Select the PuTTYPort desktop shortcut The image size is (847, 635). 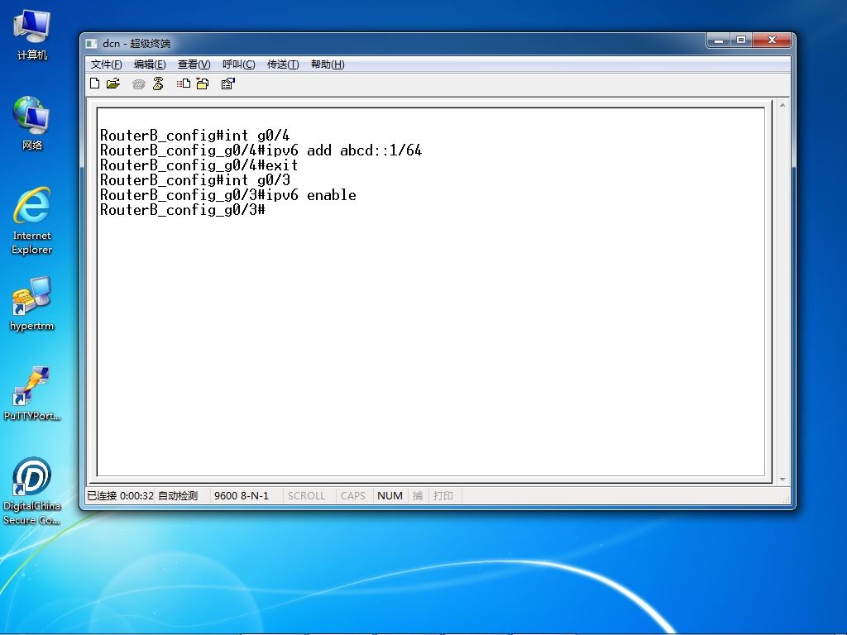(32, 394)
